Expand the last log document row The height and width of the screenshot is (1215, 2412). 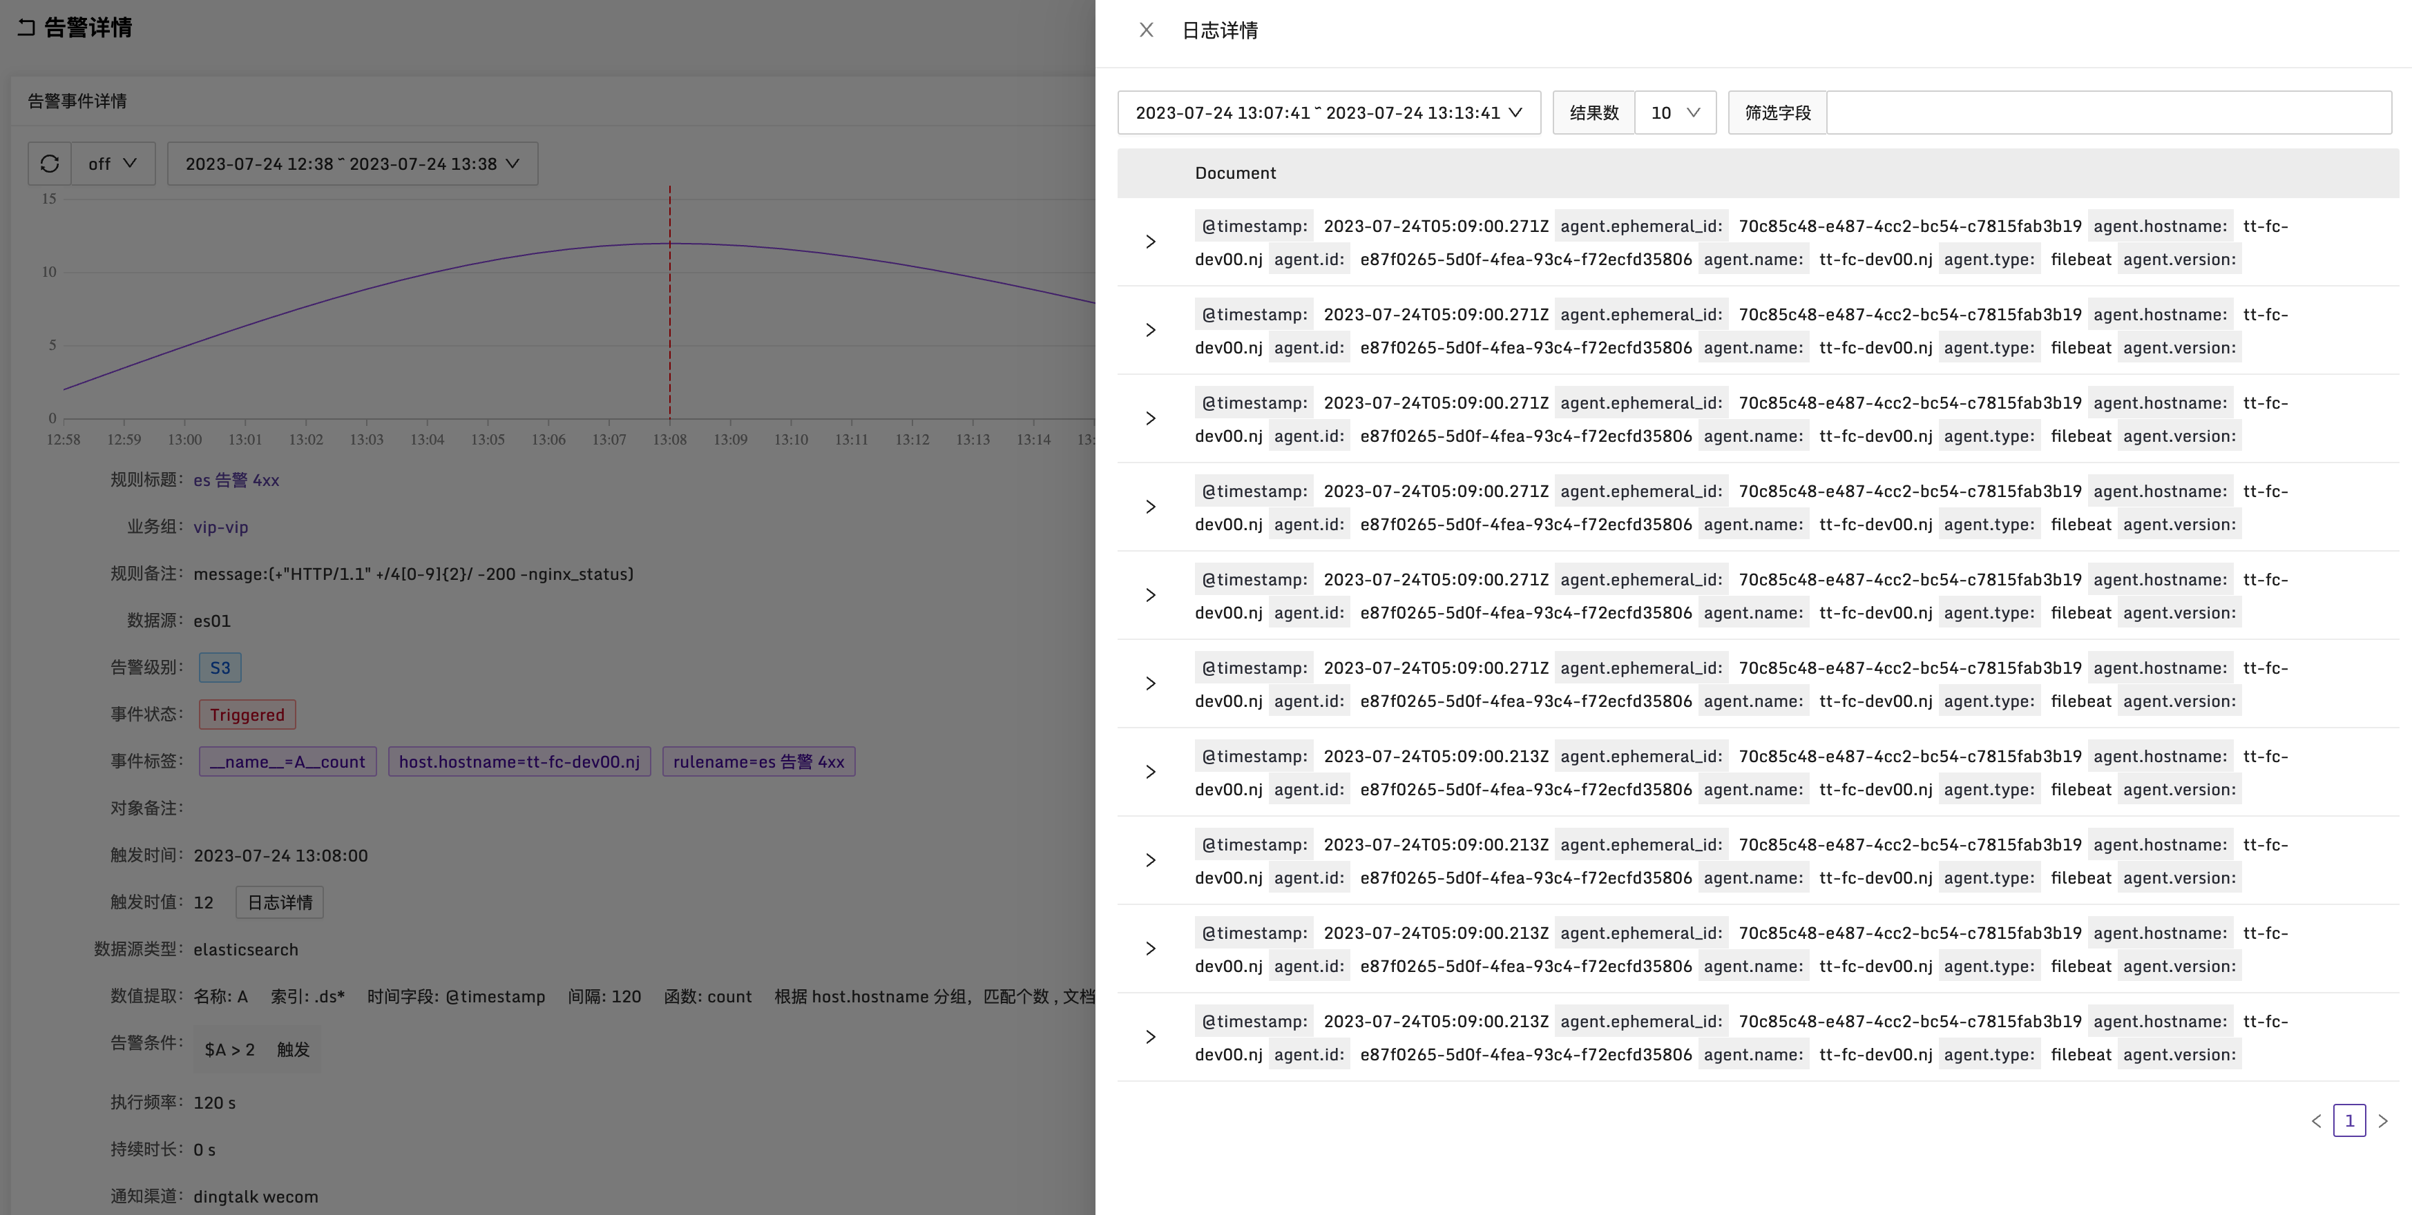[x=1151, y=1037]
